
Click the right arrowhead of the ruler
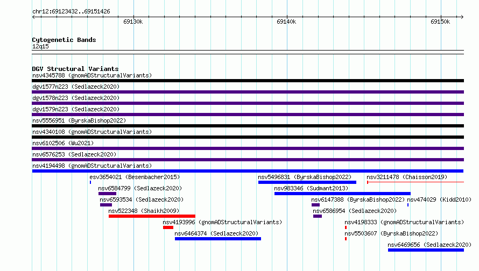click(462, 17)
